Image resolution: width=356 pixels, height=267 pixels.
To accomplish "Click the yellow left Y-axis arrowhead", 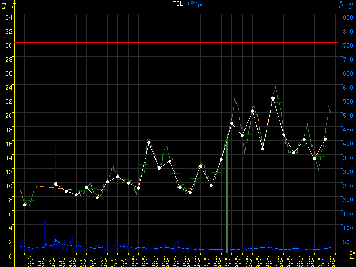I will tap(14, 4).
